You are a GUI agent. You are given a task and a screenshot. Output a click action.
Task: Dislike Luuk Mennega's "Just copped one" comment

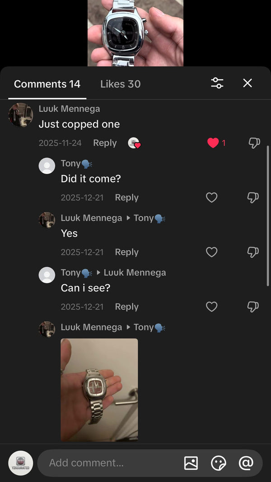click(x=254, y=143)
